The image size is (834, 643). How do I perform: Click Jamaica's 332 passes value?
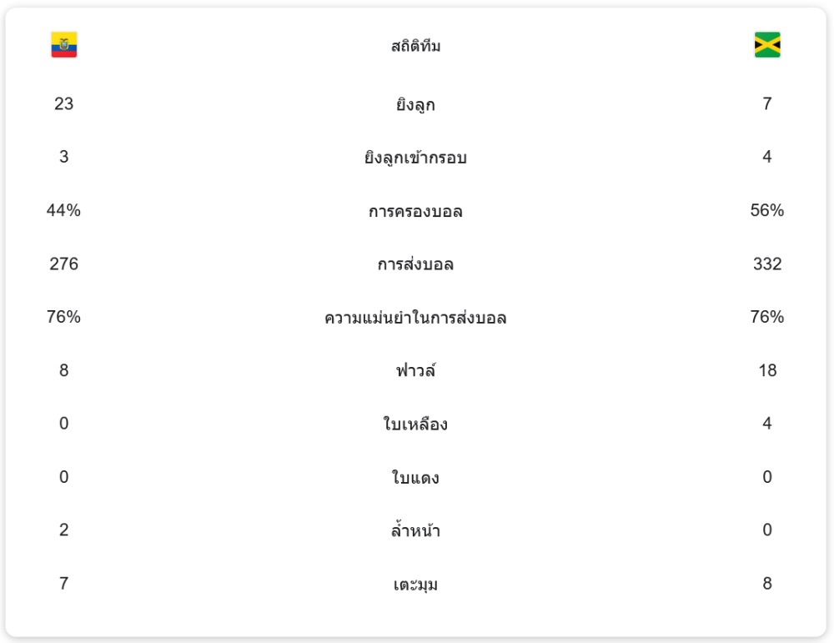click(x=767, y=264)
